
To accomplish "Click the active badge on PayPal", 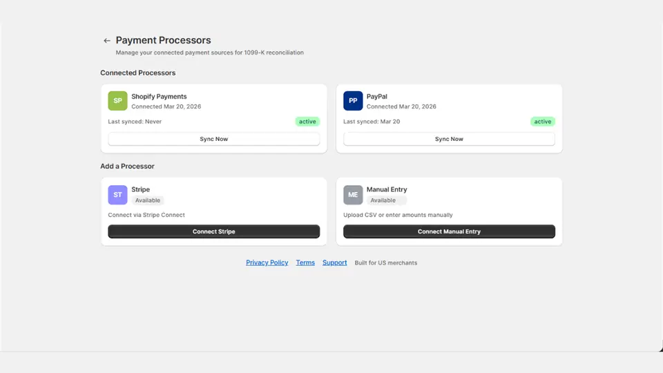I will [x=543, y=122].
